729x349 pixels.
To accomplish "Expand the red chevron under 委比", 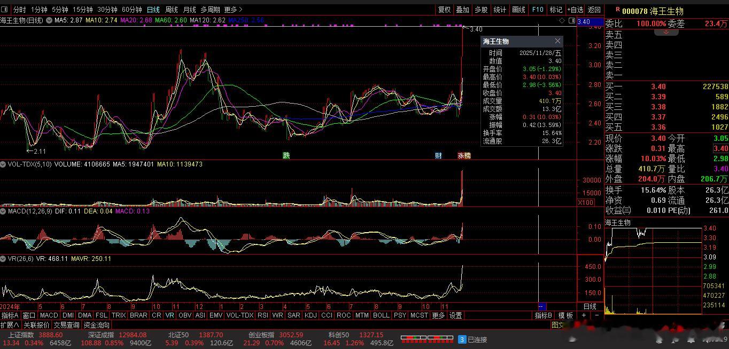I will tap(666, 32).
